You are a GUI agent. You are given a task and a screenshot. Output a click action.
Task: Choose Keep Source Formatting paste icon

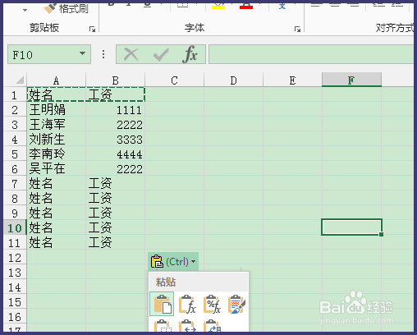237,304
